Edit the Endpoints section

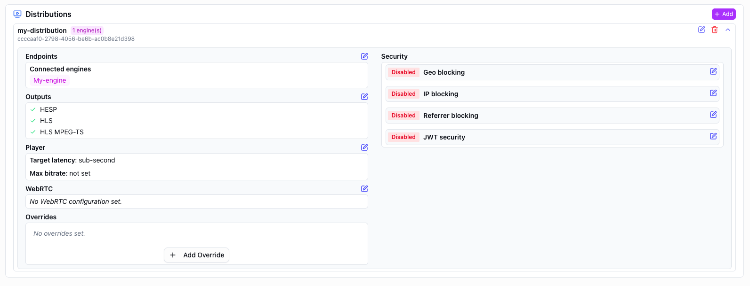pos(364,56)
